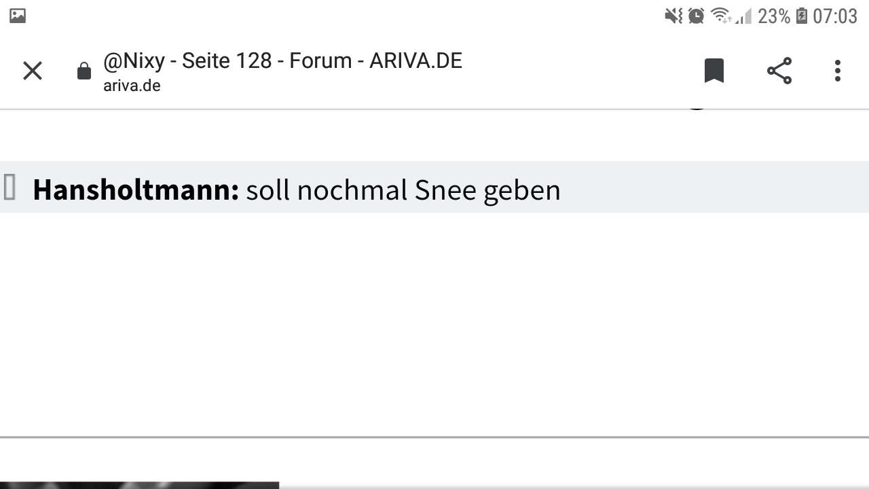Open the dark image thumbnail at page bottom
The height and width of the screenshot is (489, 869).
[139, 485]
